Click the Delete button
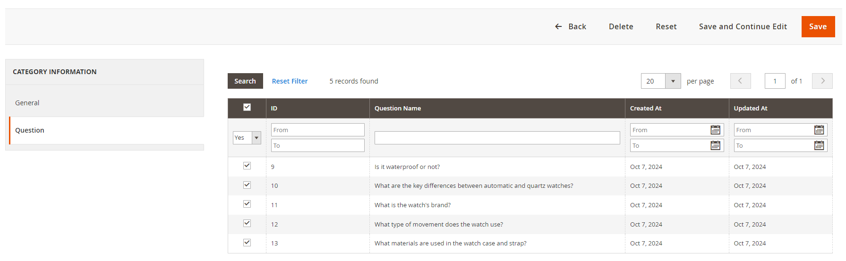The image size is (846, 261). (x=621, y=26)
